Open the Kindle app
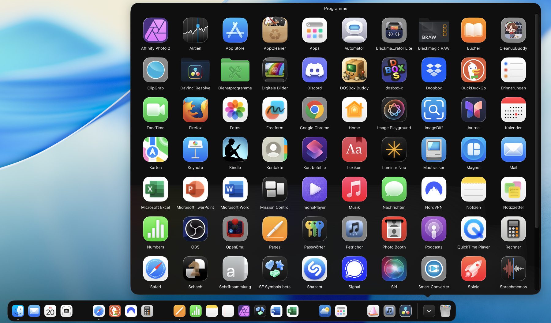 click(235, 150)
